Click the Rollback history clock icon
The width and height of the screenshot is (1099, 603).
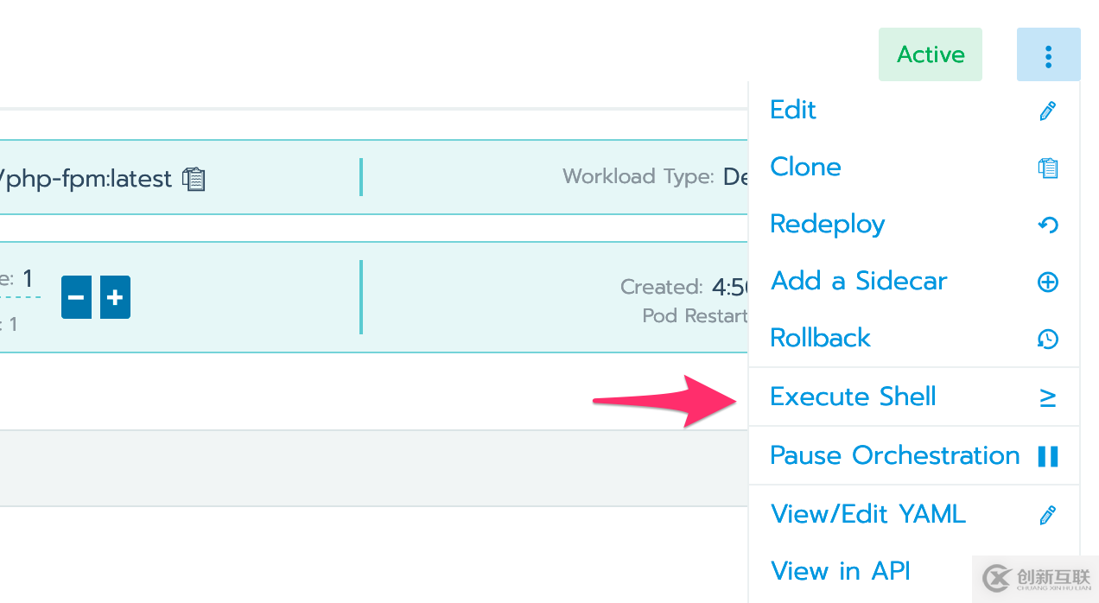[x=1047, y=339]
